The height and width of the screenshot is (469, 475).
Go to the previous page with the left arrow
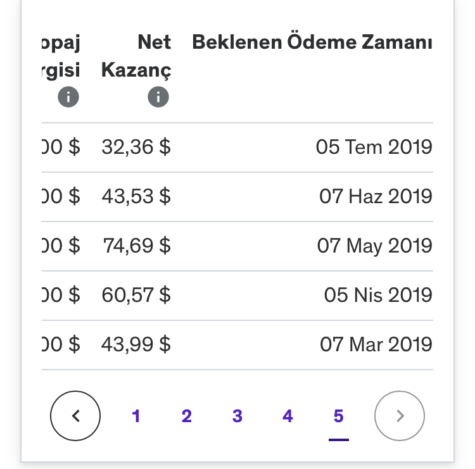coord(75,416)
